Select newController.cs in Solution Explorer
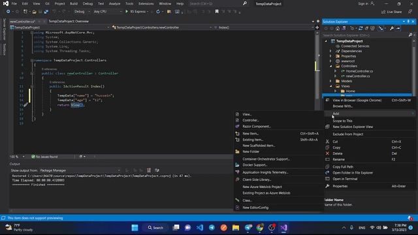The image size is (418, 235). click(358, 76)
